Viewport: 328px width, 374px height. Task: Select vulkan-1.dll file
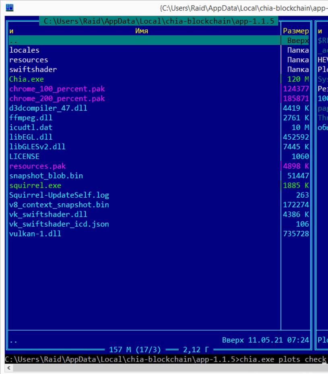tap(35, 234)
